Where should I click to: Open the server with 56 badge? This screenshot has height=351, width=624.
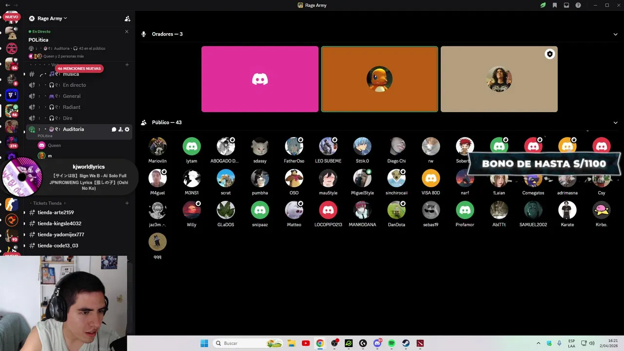click(x=12, y=64)
